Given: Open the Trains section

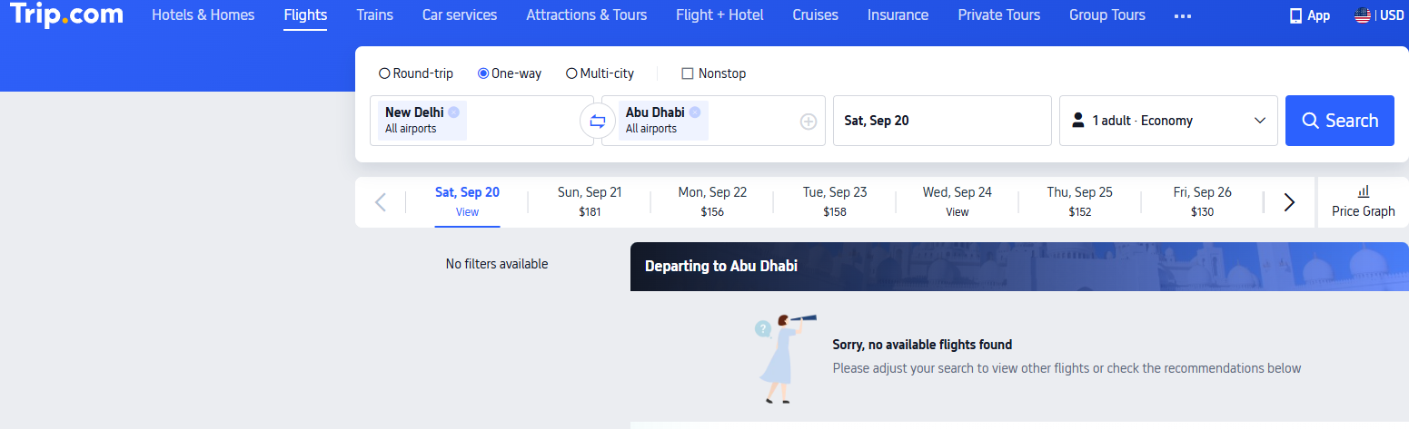Looking at the screenshot, I should click(375, 15).
